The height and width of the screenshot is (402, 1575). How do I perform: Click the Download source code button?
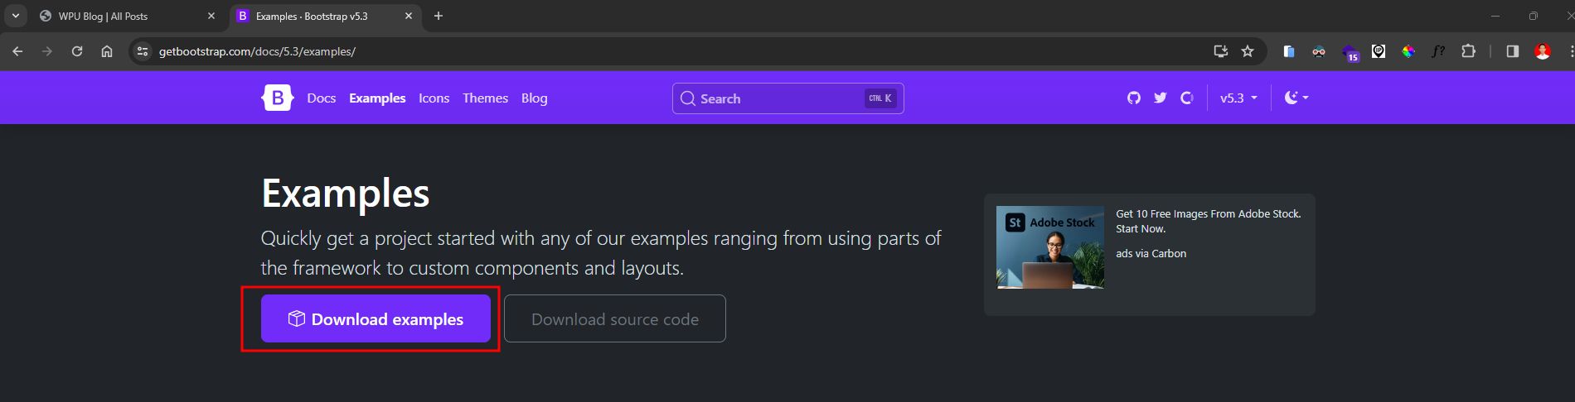[614, 318]
